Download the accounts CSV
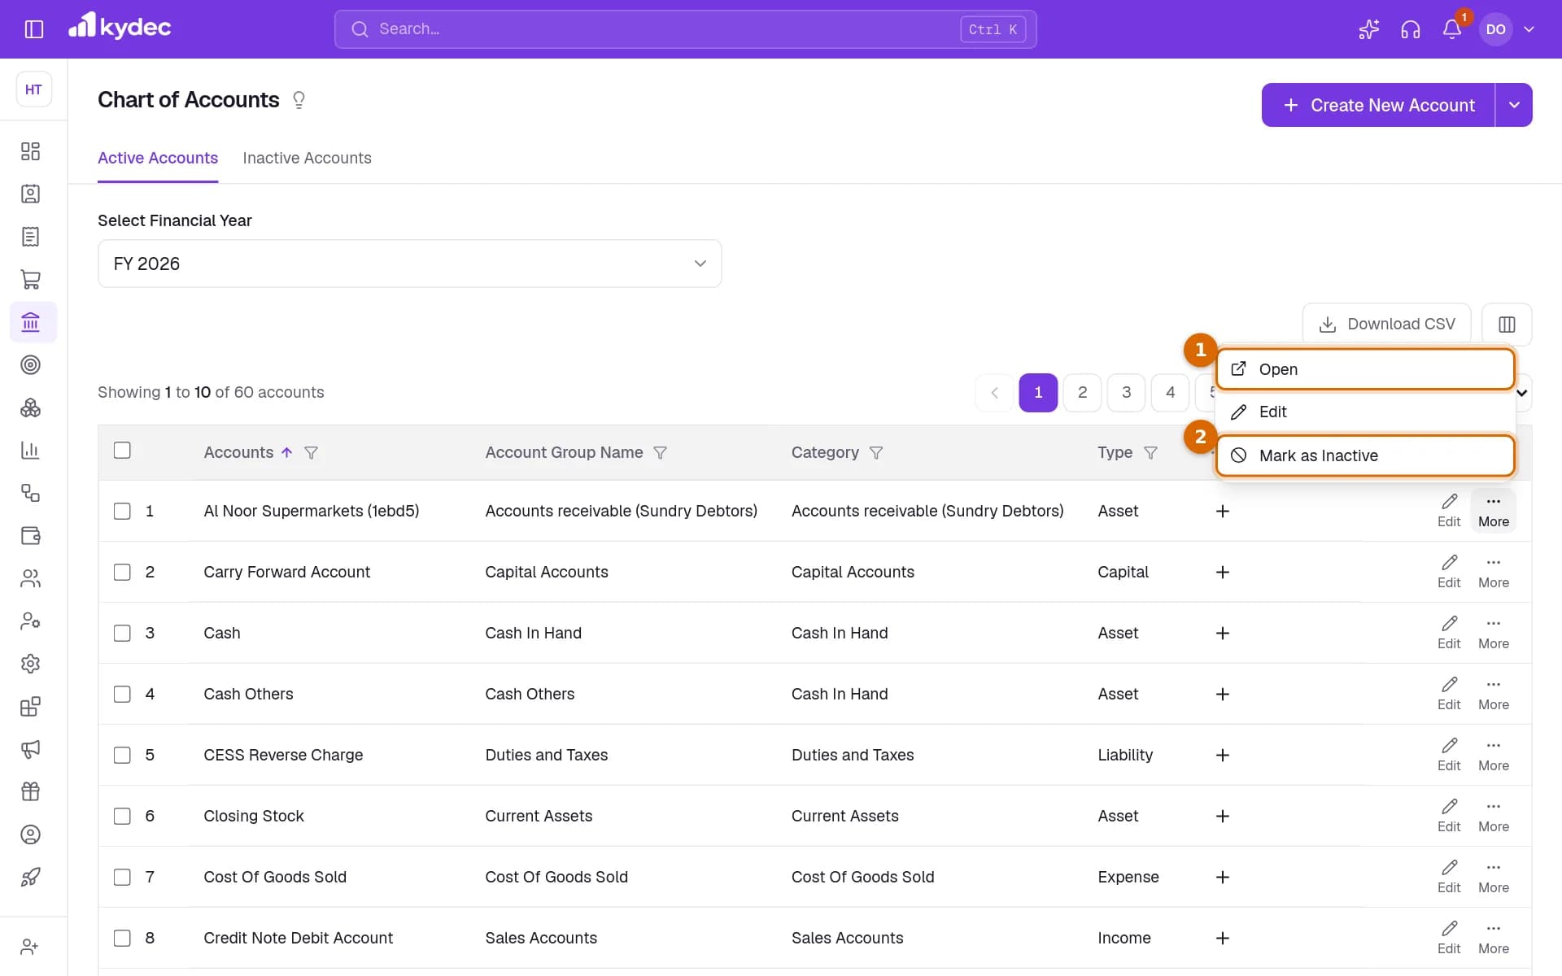The height and width of the screenshot is (976, 1562). coord(1386,325)
